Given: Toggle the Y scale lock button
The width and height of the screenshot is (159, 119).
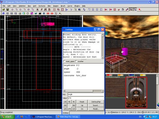Looking at the screenshot, I should coord(97,10).
